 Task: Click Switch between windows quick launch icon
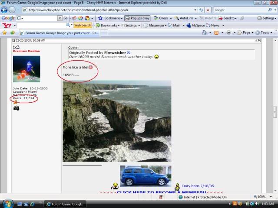click(26, 204)
